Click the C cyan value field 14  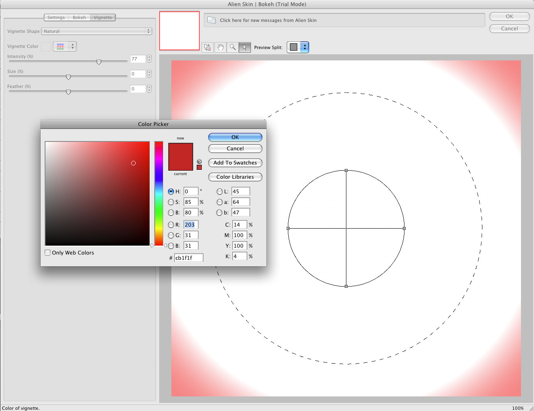pyautogui.click(x=240, y=225)
